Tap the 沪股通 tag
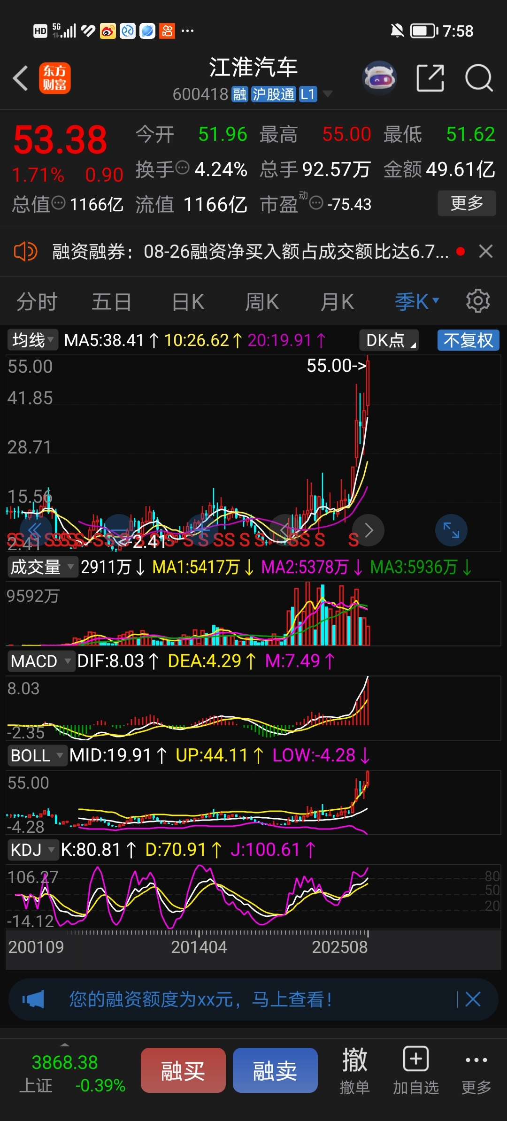Screen dimensions: 507x1121 click(x=273, y=94)
